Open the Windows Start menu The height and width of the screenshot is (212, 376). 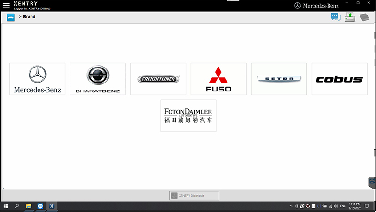tap(6, 206)
